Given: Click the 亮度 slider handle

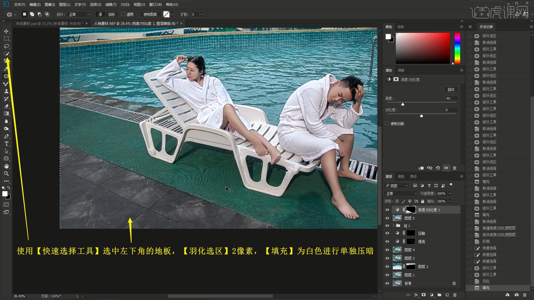Looking at the screenshot, I should pyautogui.click(x=402, y=104).
